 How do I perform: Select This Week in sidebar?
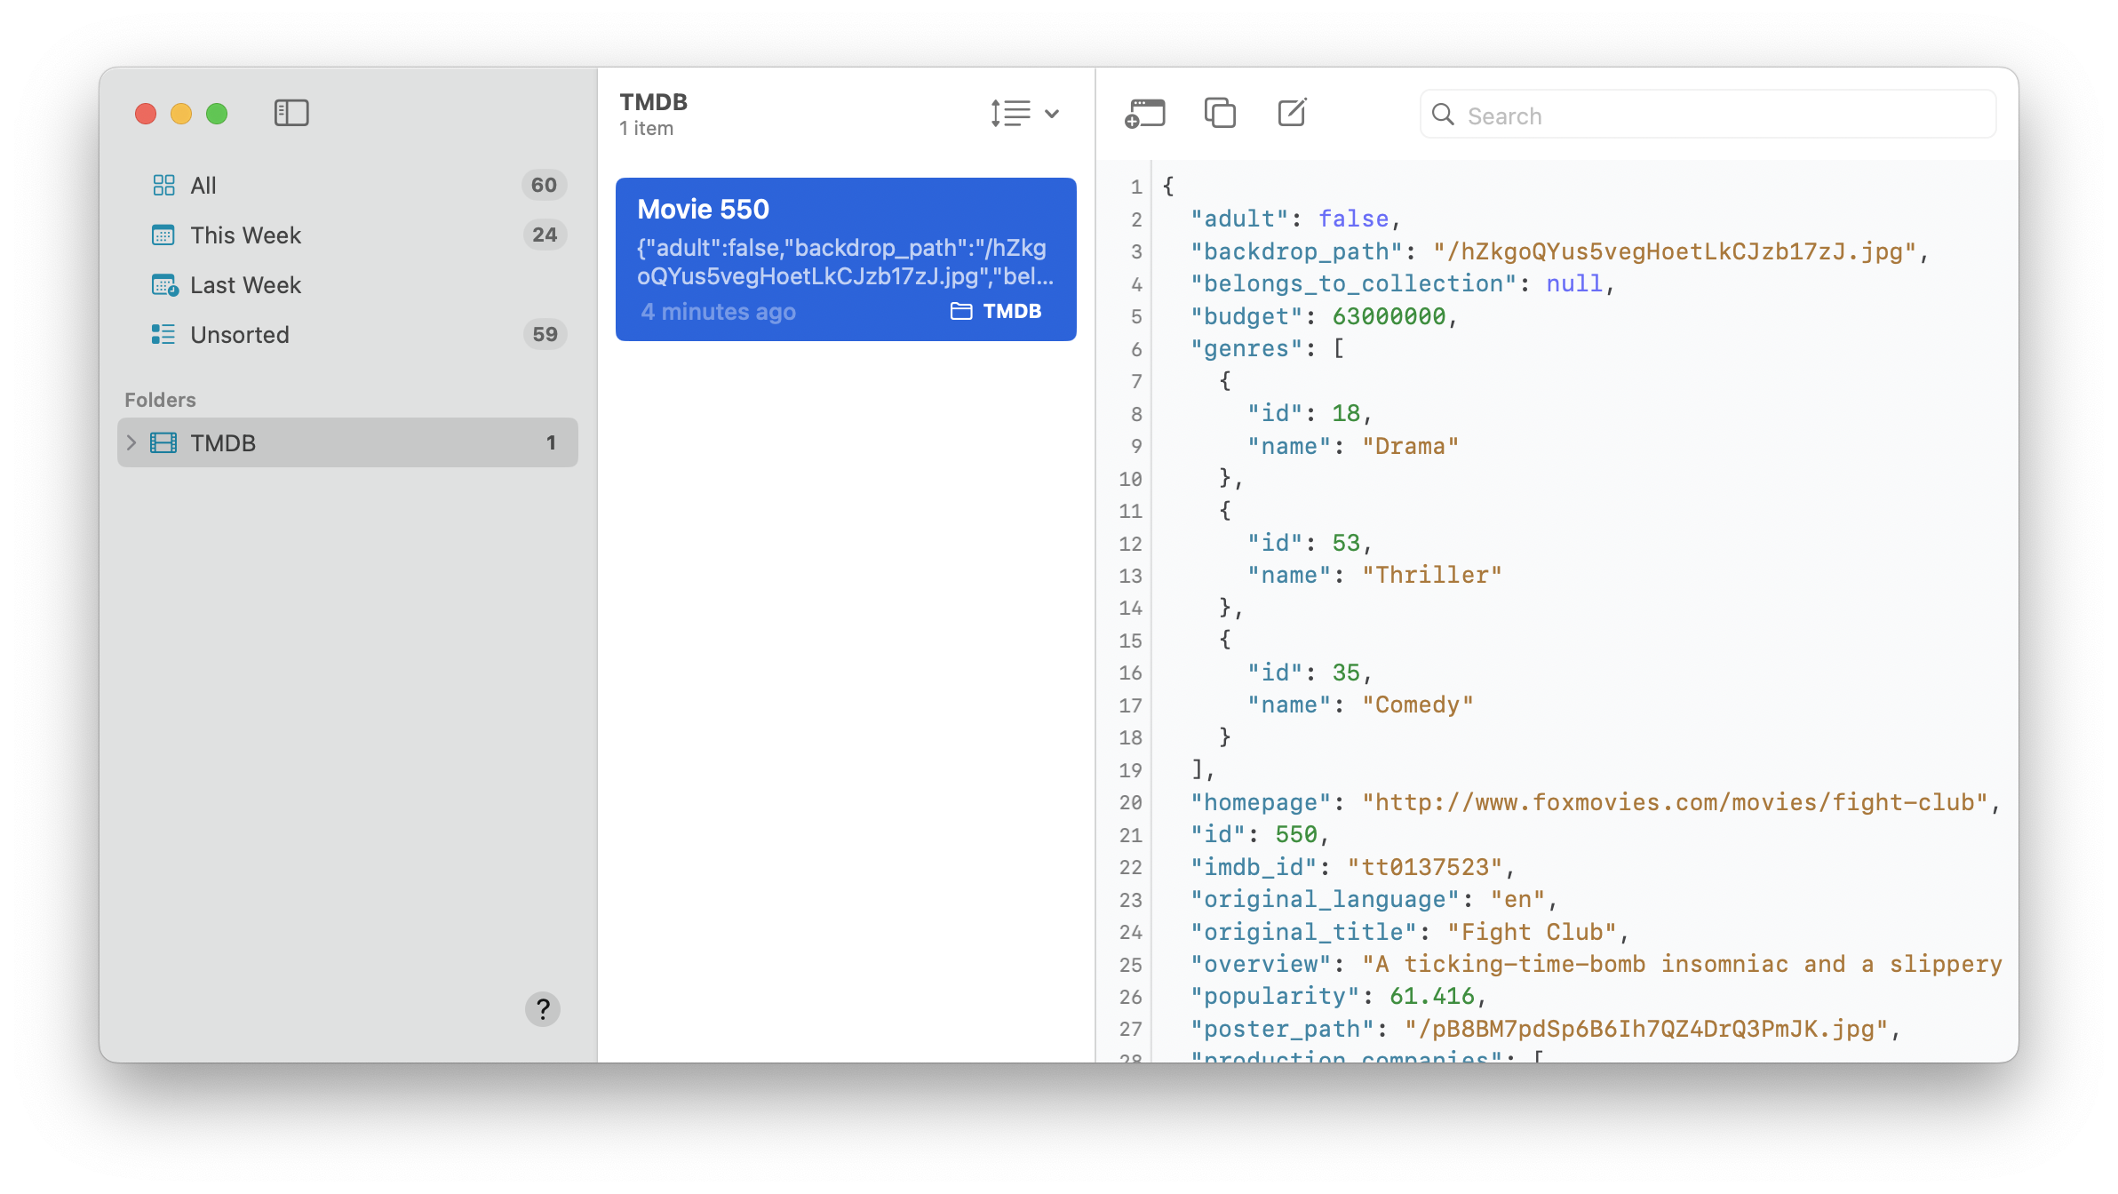point(245,235)
